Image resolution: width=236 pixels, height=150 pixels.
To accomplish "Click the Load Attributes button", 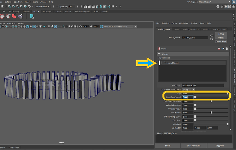I will [194, 146].
